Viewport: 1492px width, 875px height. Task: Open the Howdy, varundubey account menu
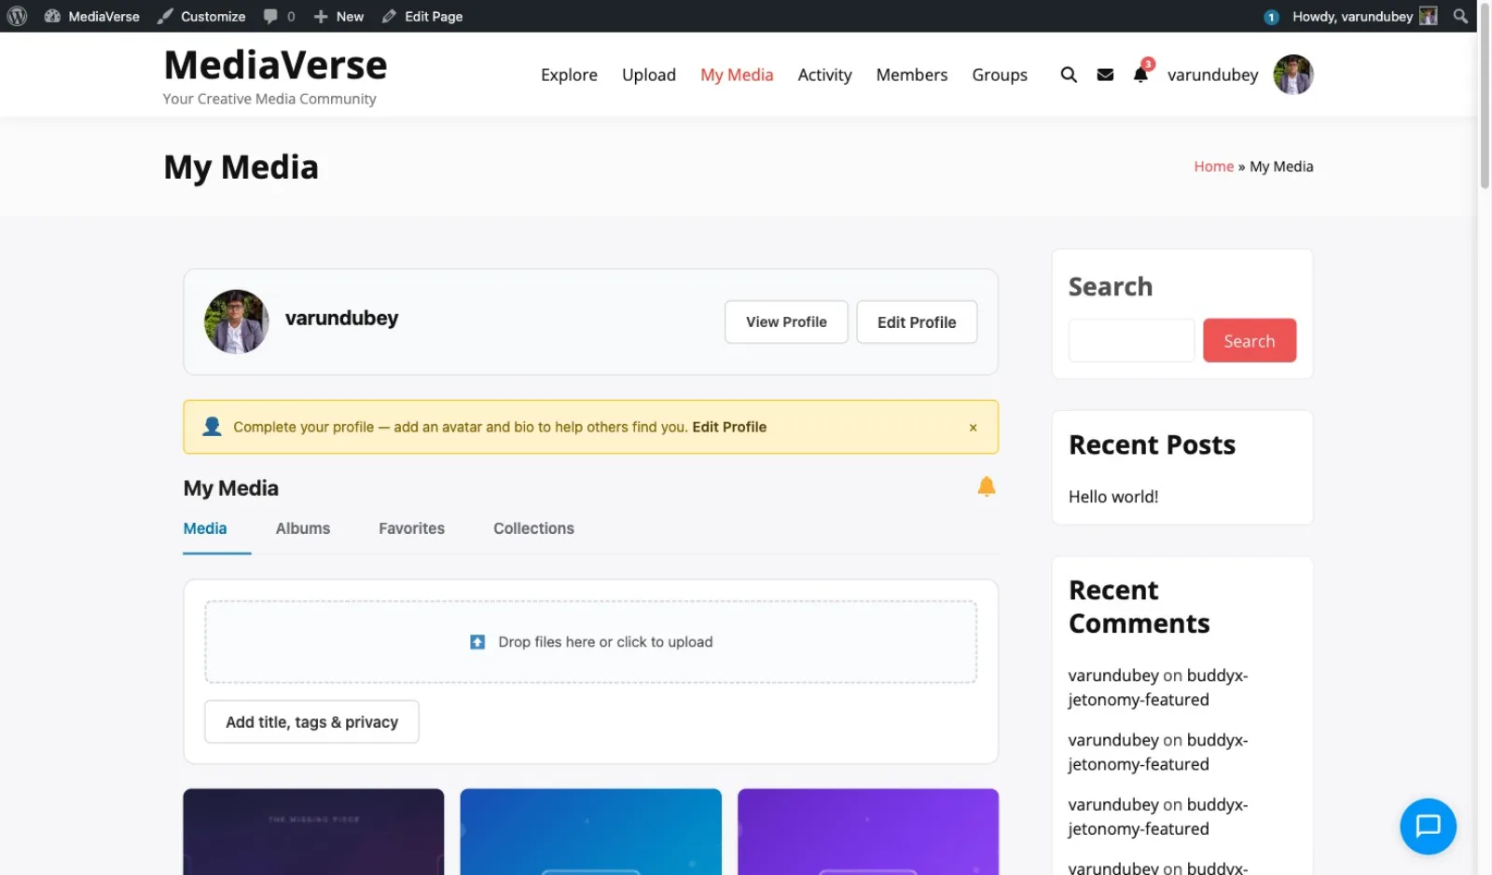pos(1364,16)
